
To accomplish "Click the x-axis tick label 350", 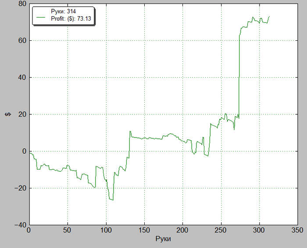I will coord(297,230).
